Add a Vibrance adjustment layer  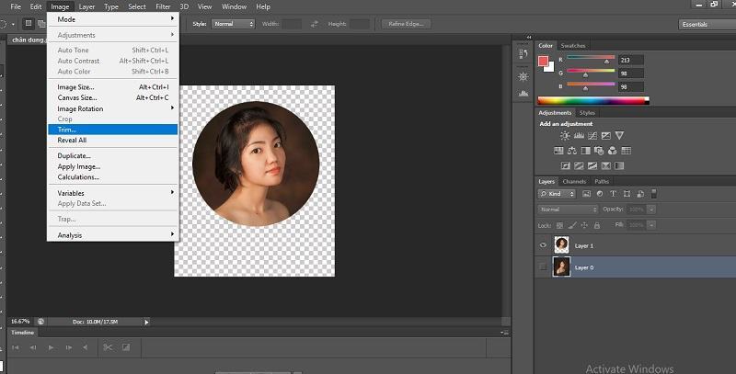619,135
